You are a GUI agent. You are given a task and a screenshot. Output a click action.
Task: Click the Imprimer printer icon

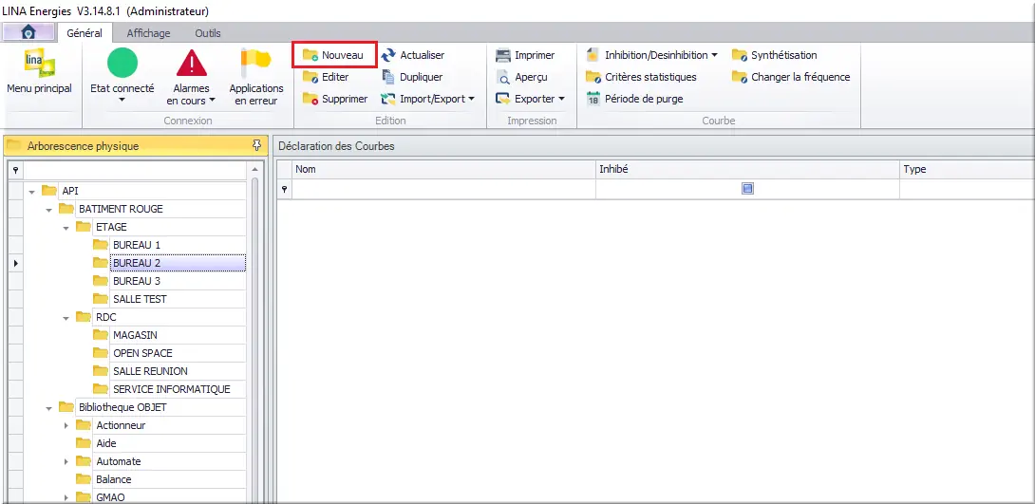(503, 55)
